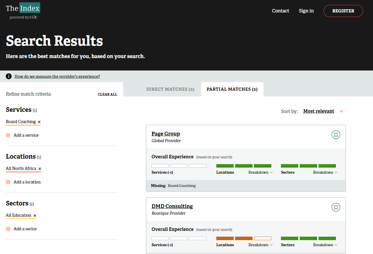Click Clear All to reset filters

coord(107,94)
